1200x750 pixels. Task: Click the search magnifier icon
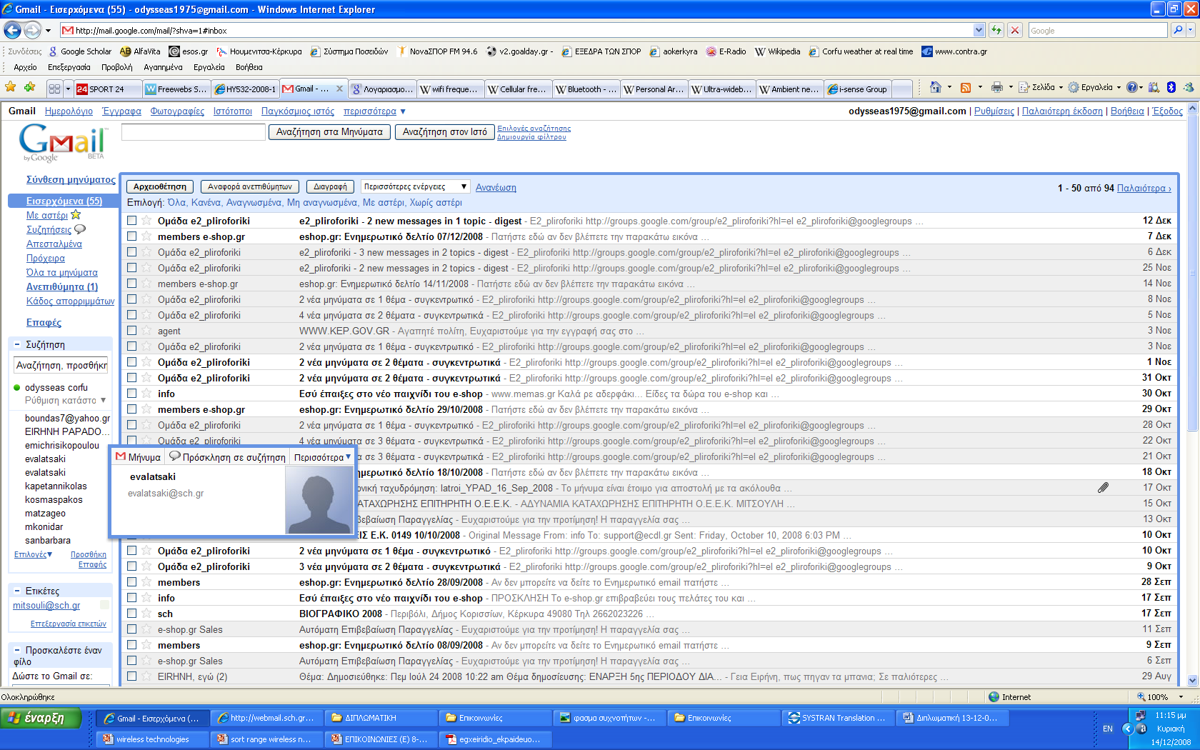(1178, 30)
